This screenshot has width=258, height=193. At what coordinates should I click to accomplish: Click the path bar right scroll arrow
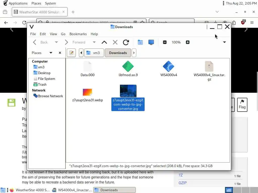tap(134, 53)
